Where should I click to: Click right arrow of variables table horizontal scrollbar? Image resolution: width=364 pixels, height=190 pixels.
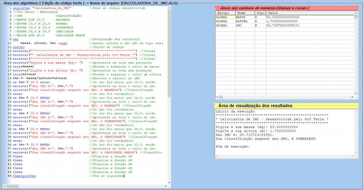[352, 97]
